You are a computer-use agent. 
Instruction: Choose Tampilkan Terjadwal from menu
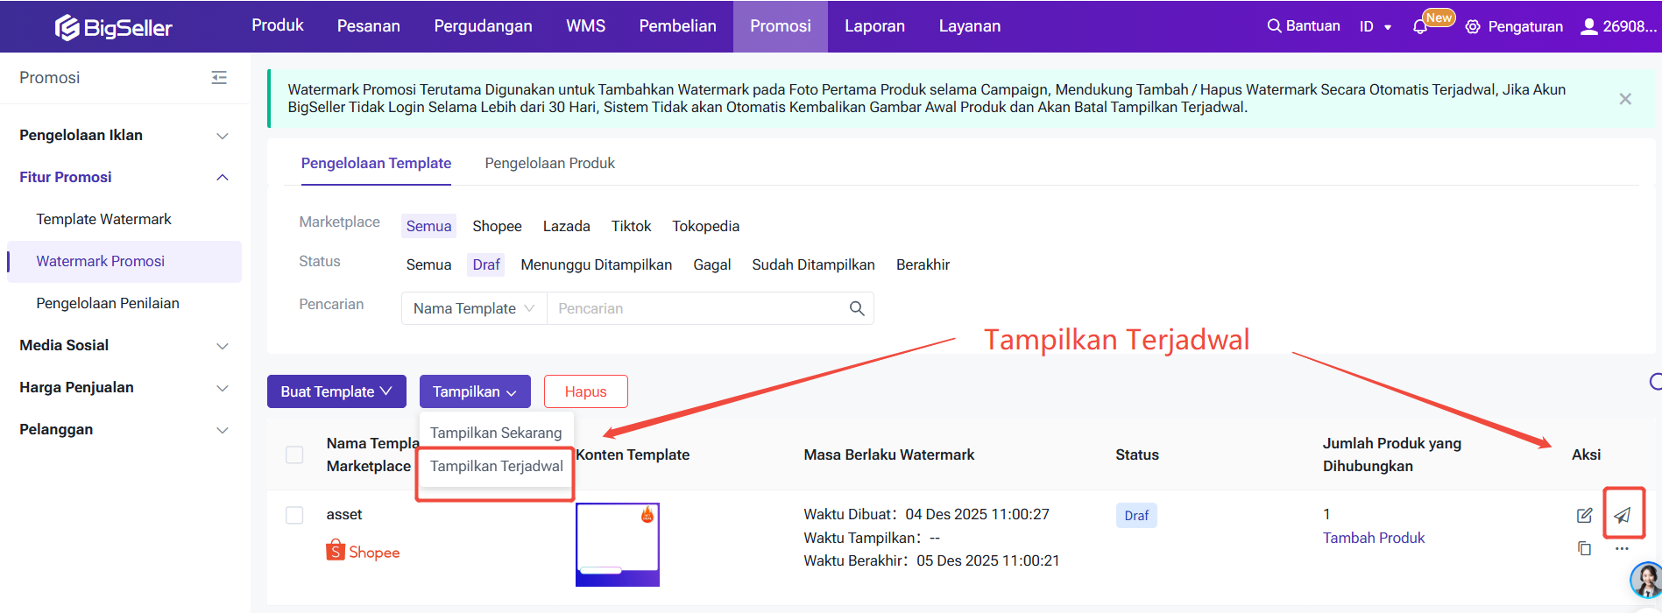496,466
